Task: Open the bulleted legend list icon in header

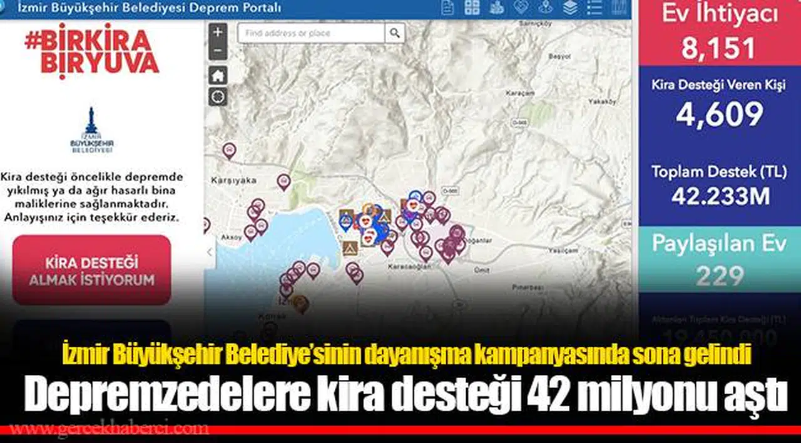Action: tap(594, 7)
